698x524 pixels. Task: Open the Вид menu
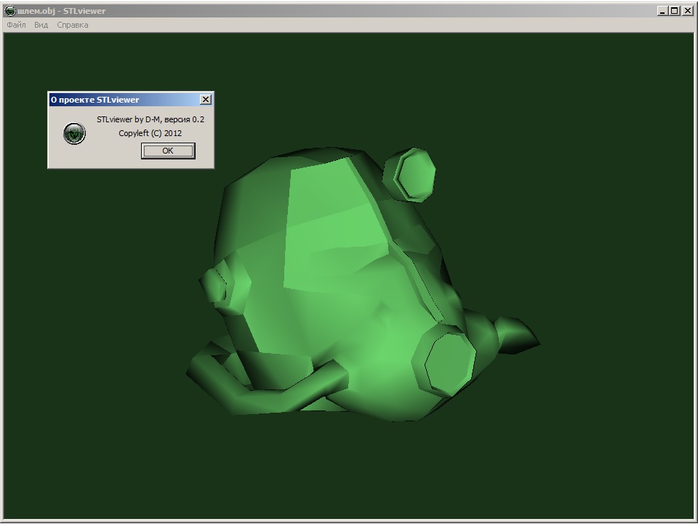coord(41,25)
